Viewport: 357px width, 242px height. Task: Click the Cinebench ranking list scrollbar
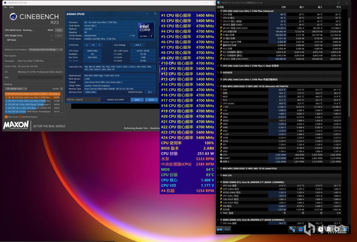pos(62,103)
